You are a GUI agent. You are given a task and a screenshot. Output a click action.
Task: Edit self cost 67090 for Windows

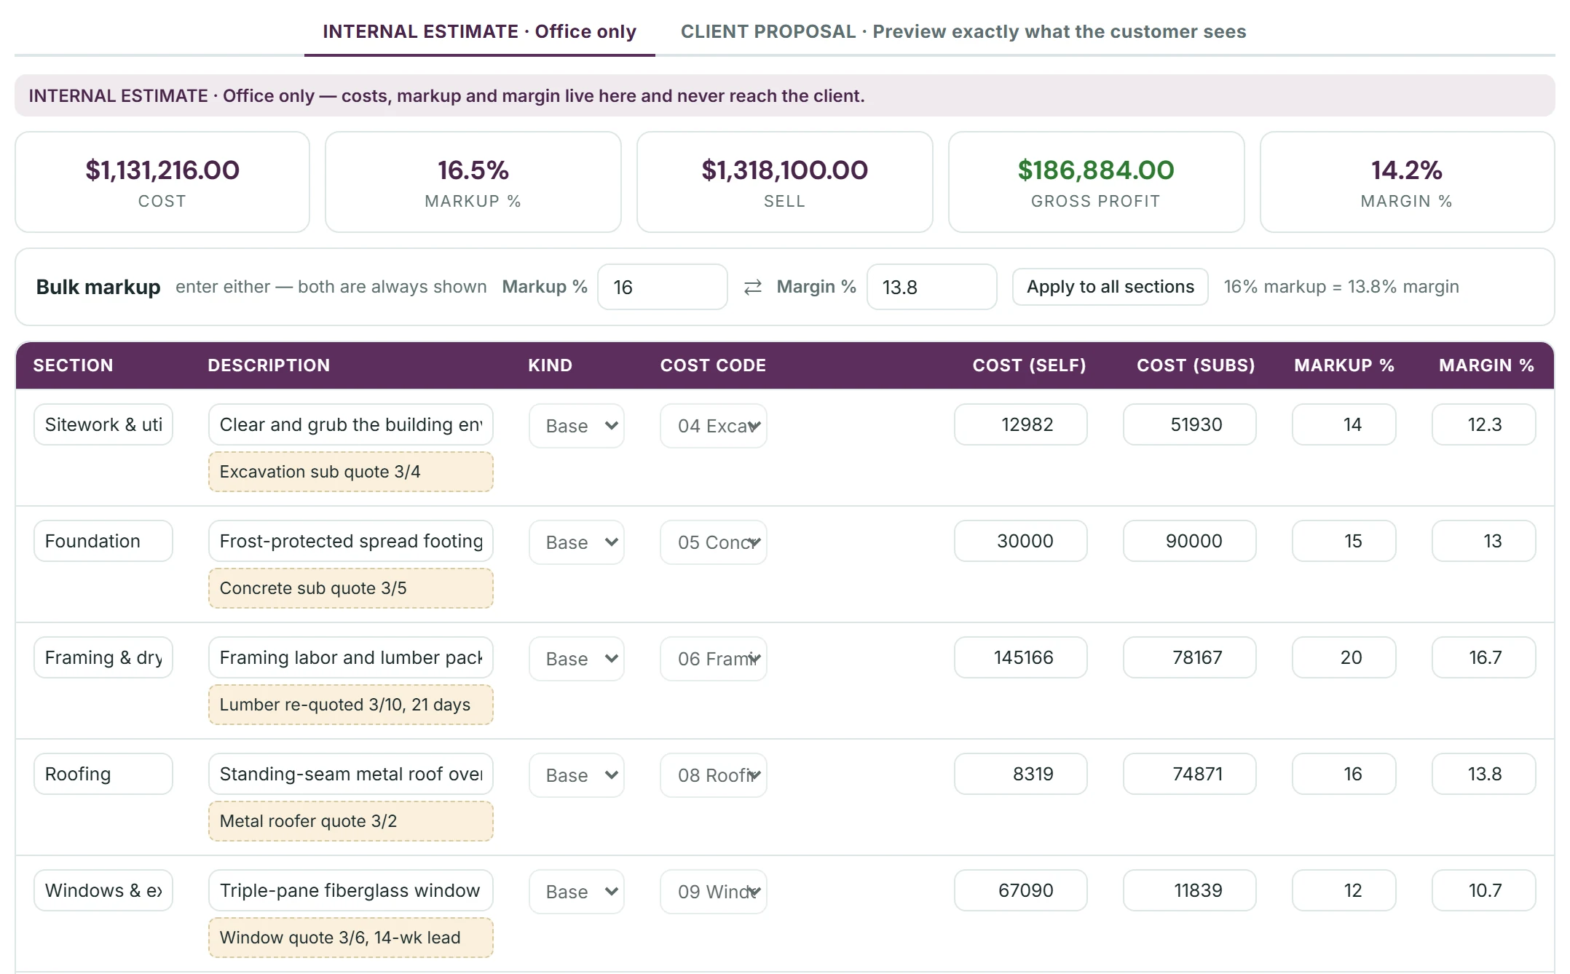click(1021, 890)
